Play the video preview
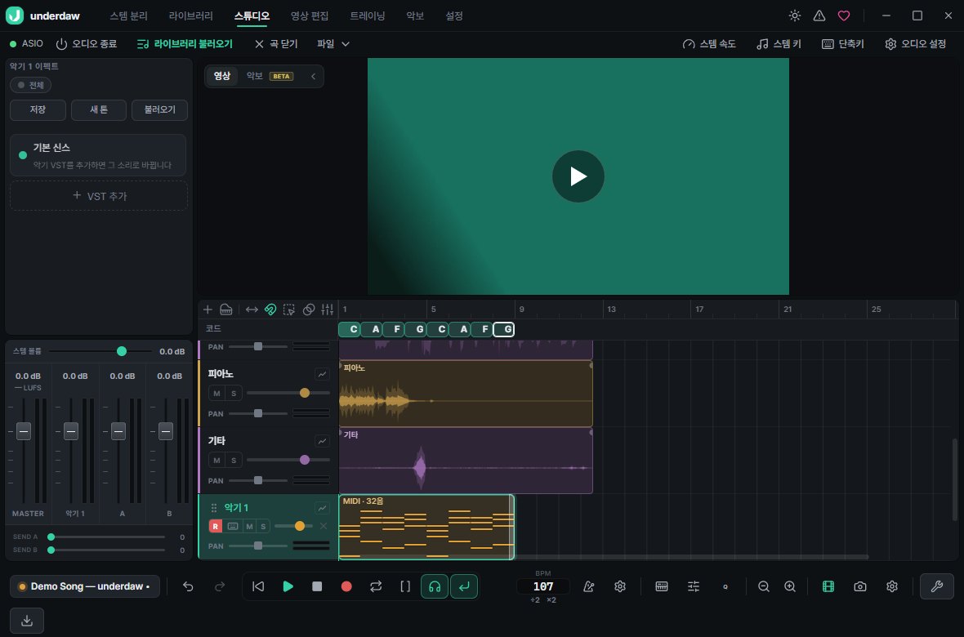 [x=578, y=176]
